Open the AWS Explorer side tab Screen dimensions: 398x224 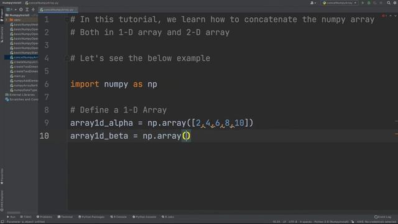(x=2, y=201)
